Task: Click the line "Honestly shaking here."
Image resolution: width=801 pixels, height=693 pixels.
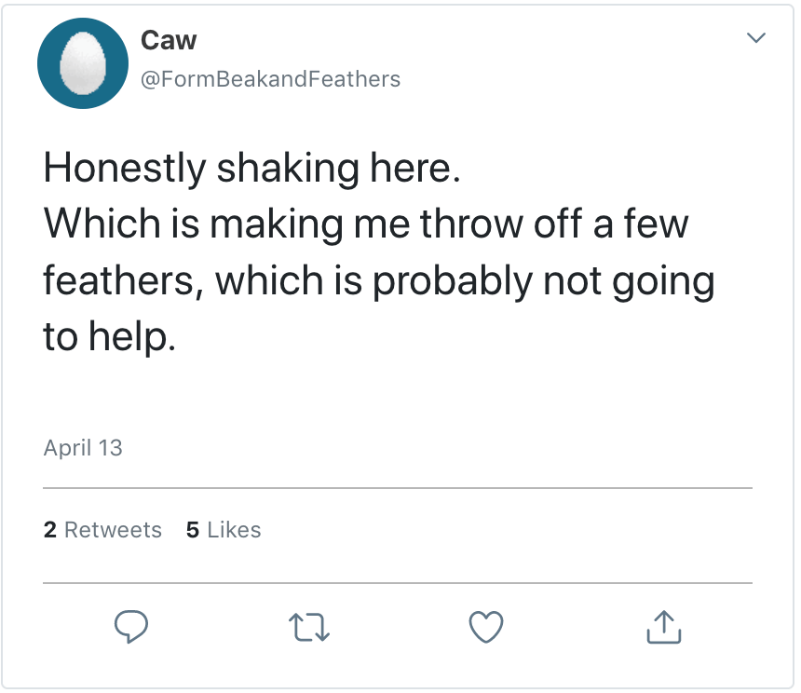Action: click(x=252, y=168)
